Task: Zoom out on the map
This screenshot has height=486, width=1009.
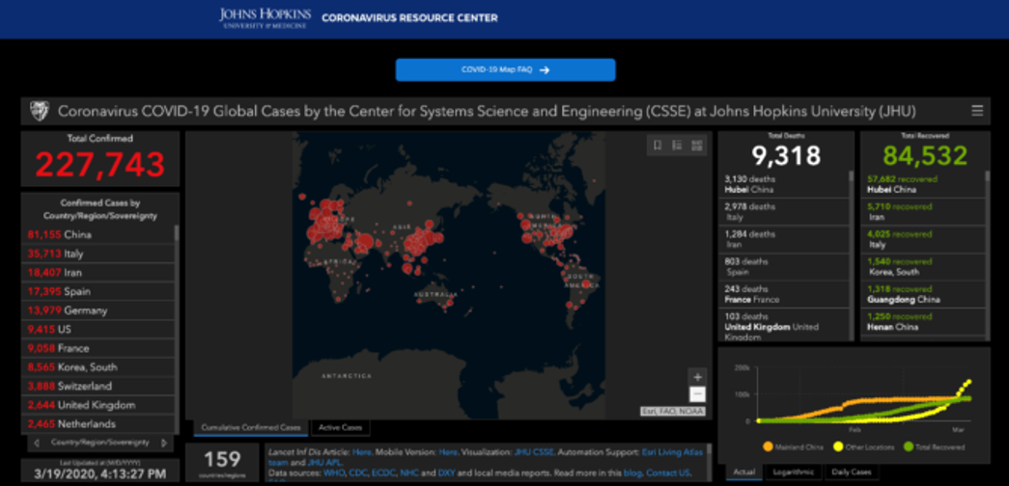Action: [697, 394]
